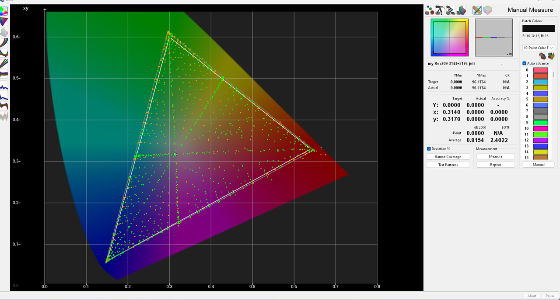Select patch 5 ochre swatch
The image size is (560, 300).
click(x=540, y=99)
